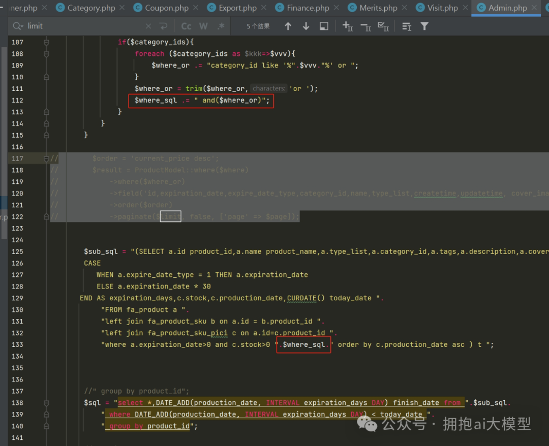
Task: Unselect the current occurrence icon
Action: [365, 26]
